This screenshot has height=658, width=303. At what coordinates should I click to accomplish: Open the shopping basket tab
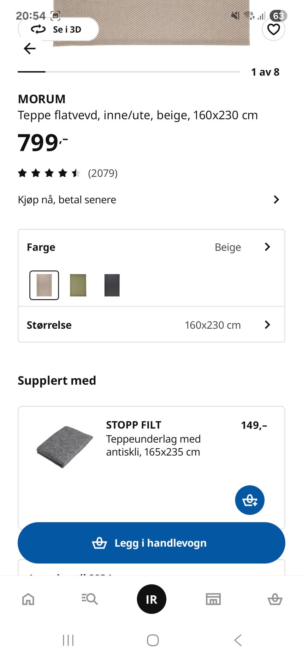tap(275, 599)
